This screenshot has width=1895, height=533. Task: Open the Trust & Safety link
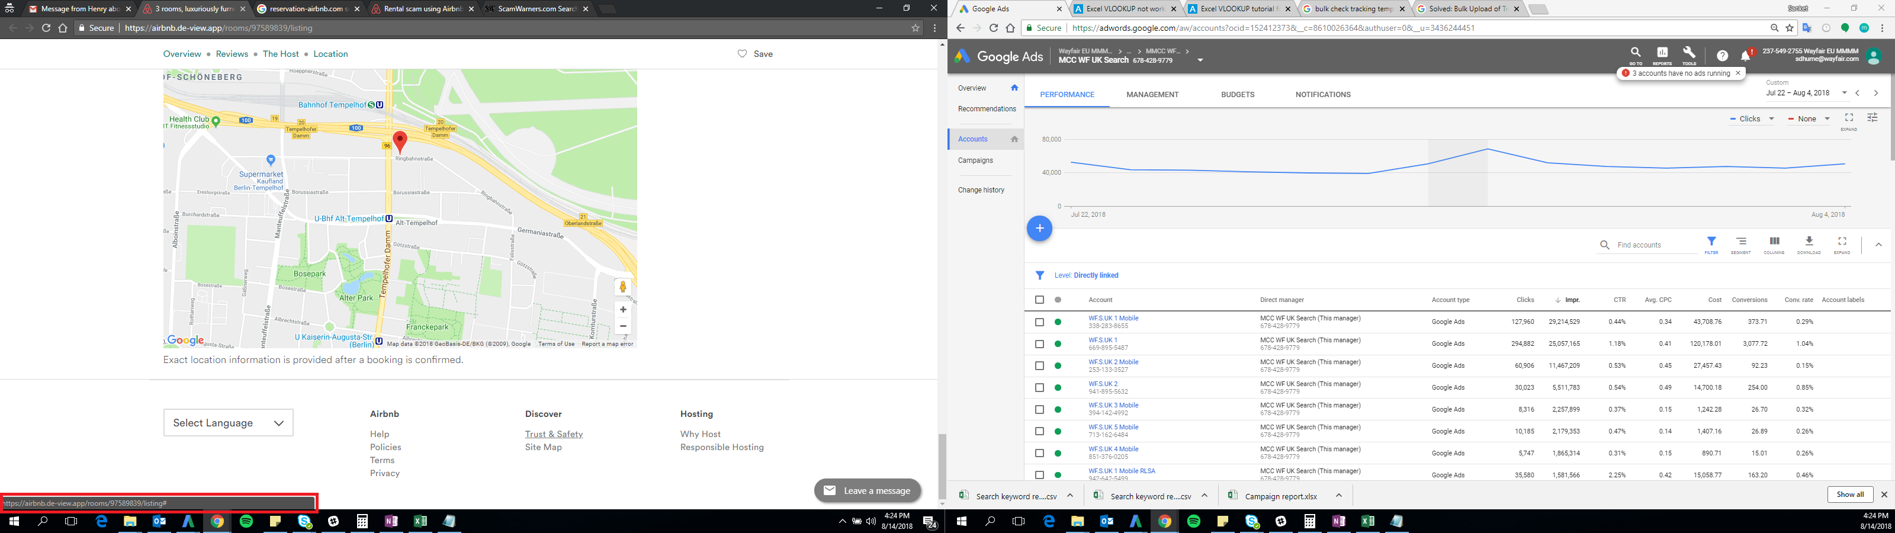(x=553, y=434)
